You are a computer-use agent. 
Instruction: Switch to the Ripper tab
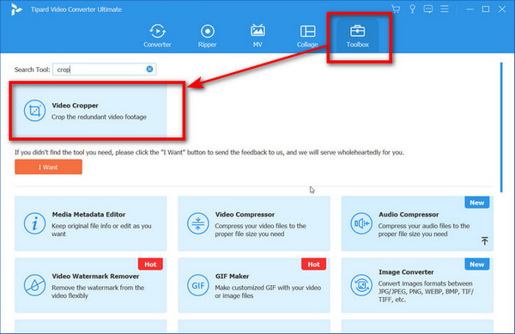tap(207, 36)
